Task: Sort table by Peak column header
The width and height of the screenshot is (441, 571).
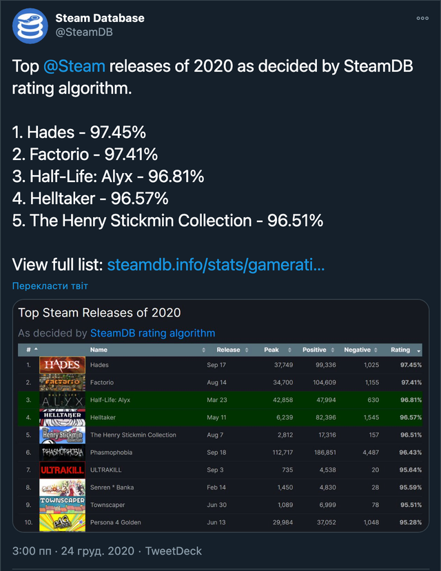Action: [271, 350]
